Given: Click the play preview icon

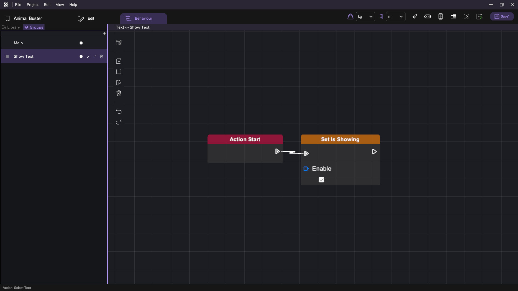Looking at the screenshot, I should pyautogui.click(x=466, y=17).
